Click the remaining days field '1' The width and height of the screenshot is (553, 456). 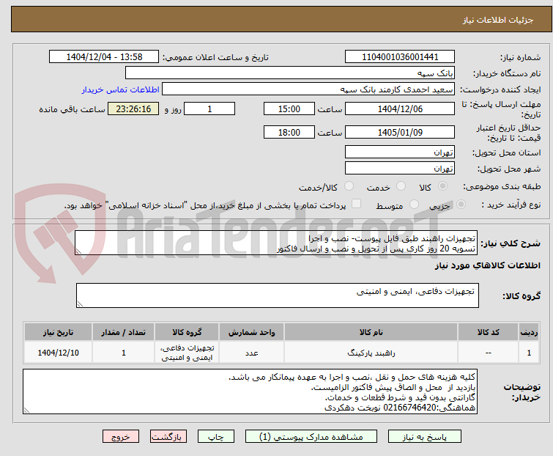pos(209,109)
